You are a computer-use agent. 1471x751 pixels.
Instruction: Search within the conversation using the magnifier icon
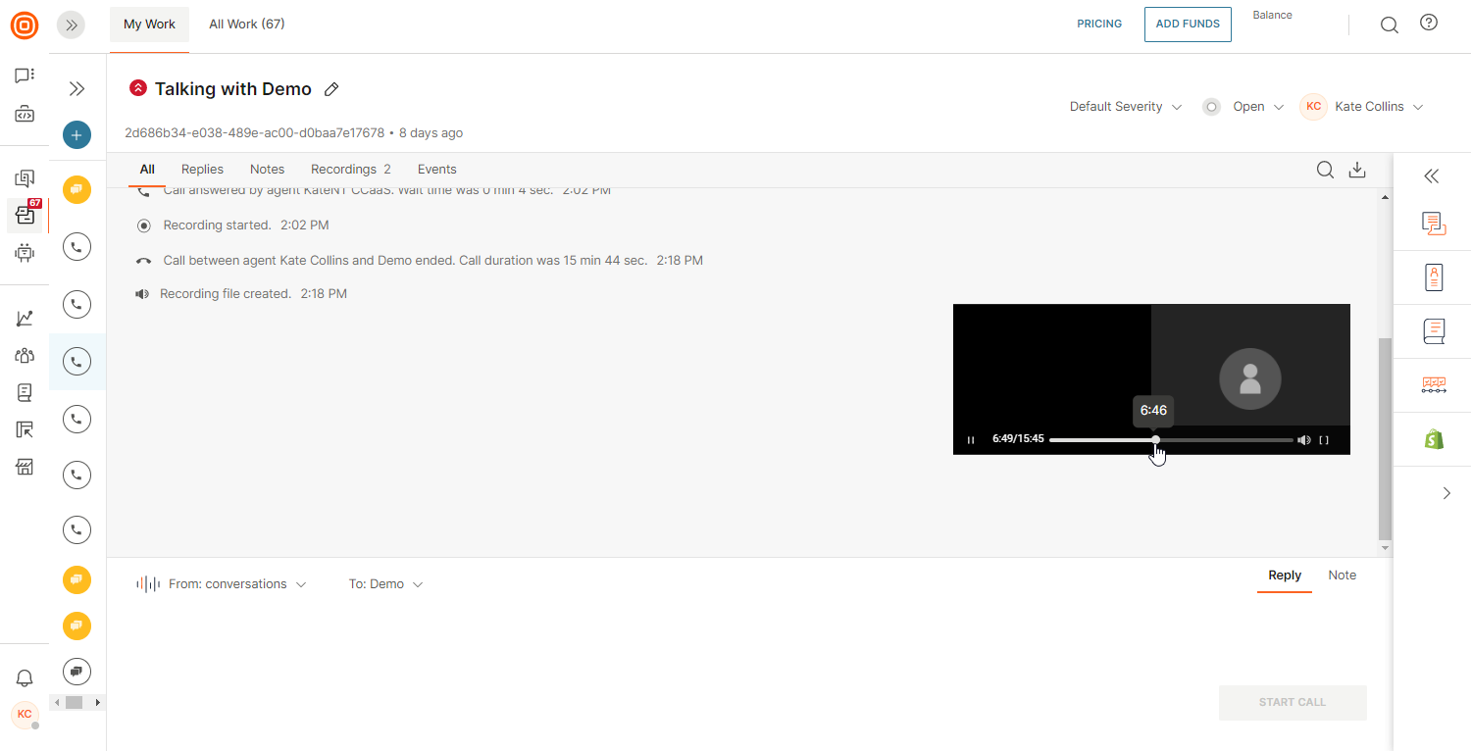1325,171
